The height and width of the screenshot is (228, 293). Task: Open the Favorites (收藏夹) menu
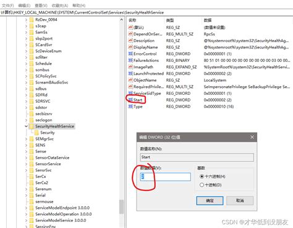click(60, 6)
